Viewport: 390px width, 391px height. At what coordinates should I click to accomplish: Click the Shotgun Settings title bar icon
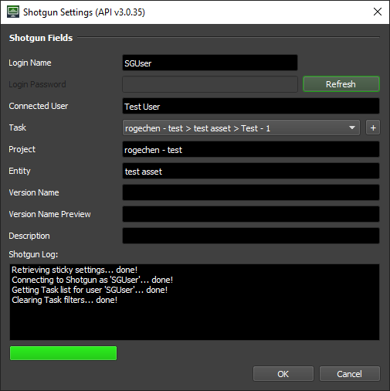click(x=13, y=12)
